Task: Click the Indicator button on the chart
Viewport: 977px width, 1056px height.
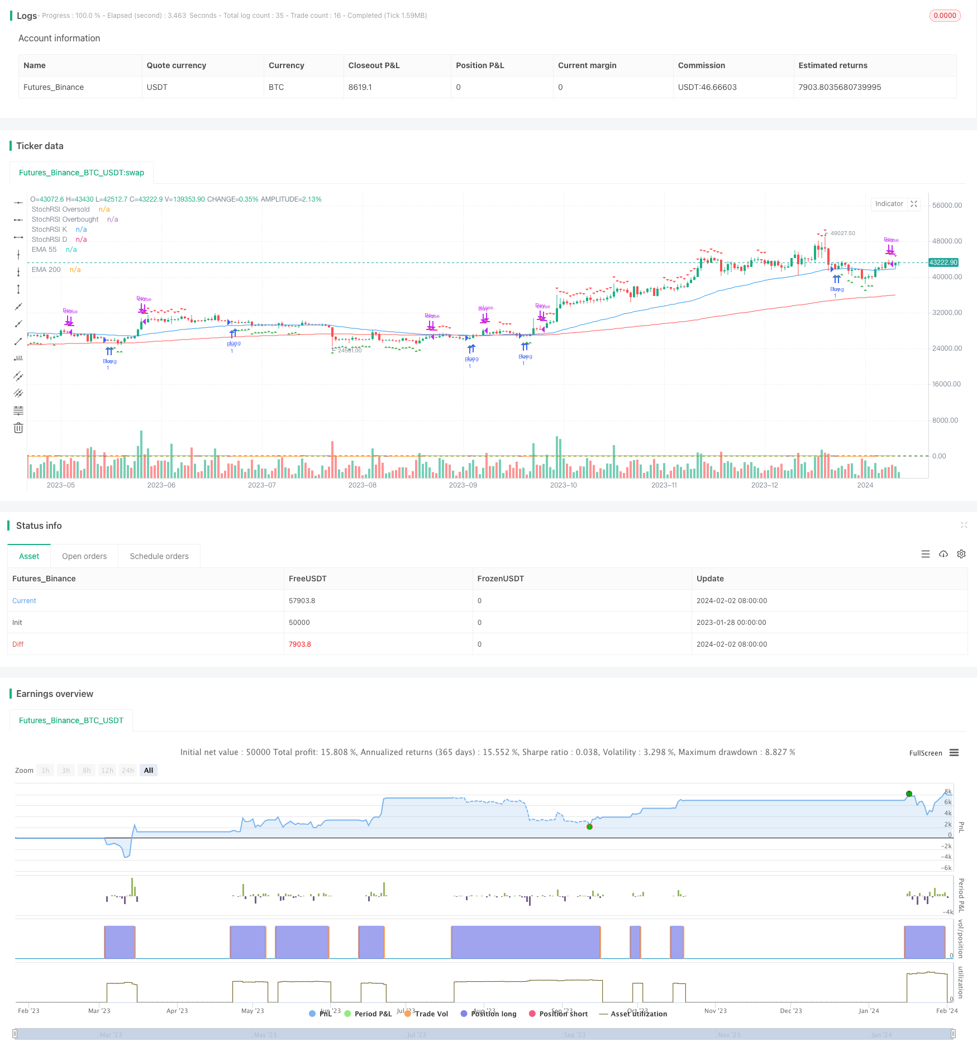Action: pos(889,204)
